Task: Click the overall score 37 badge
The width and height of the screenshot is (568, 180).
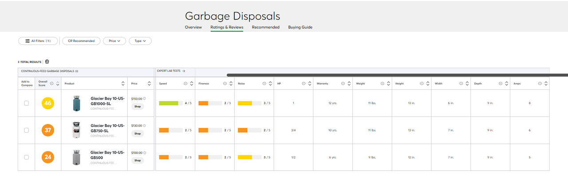Action: click(48, 130)
